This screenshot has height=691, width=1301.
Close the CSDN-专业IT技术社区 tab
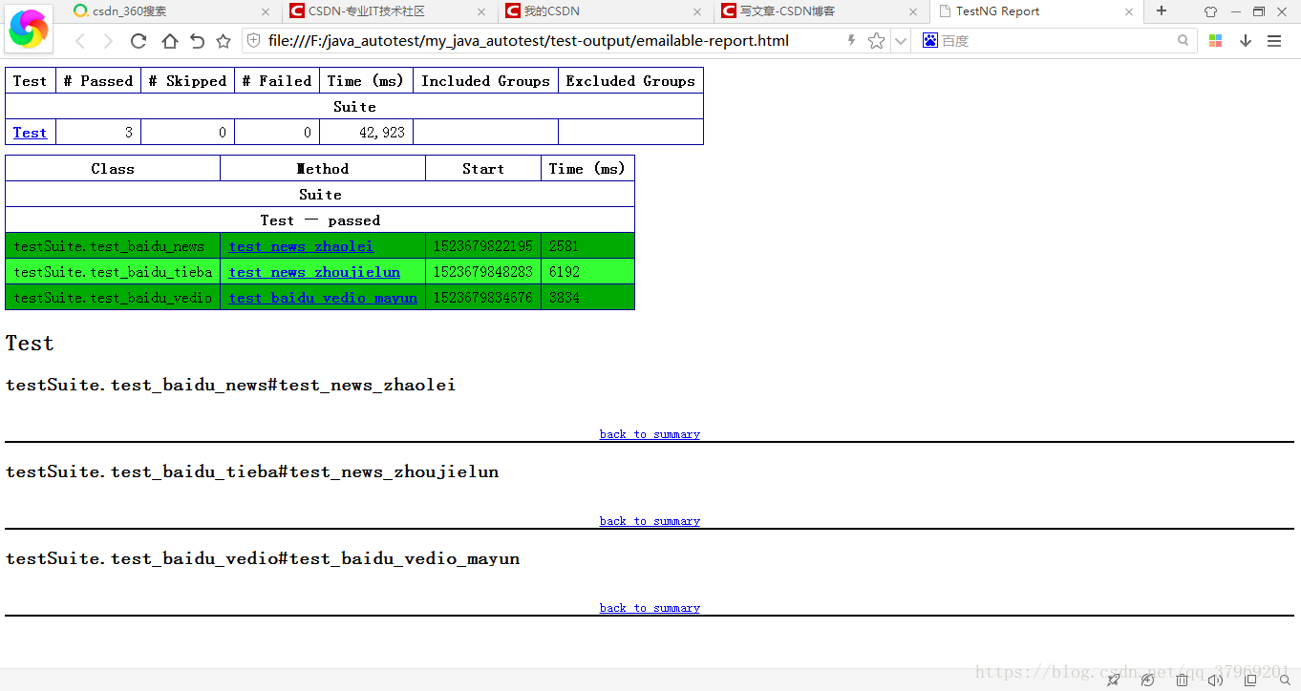[x=481, y=11]
